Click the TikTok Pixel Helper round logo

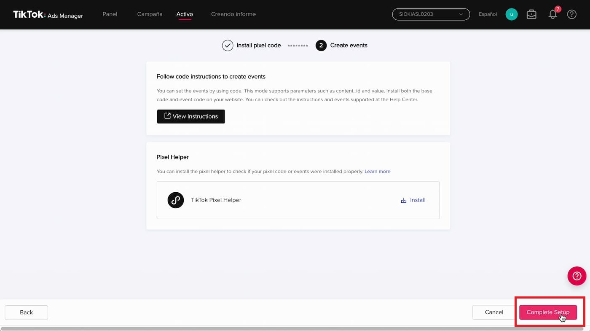coord(176,200)
